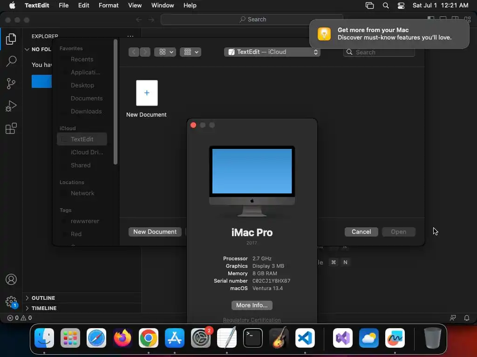Click the errors and warnings status indicator
Image resolution: width=477 pixels, height=357 pixels.
pyautogui.click(x=20, y=318)
